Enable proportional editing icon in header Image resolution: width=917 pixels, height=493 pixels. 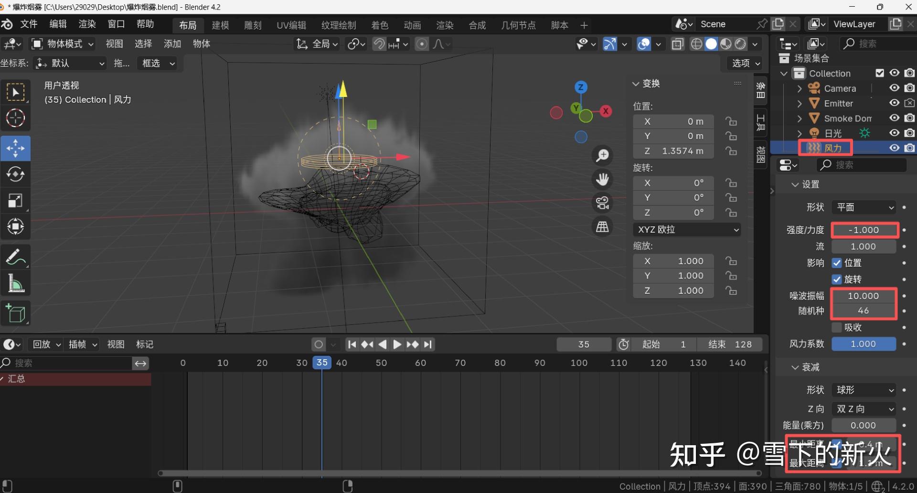(x=422, y=43)
